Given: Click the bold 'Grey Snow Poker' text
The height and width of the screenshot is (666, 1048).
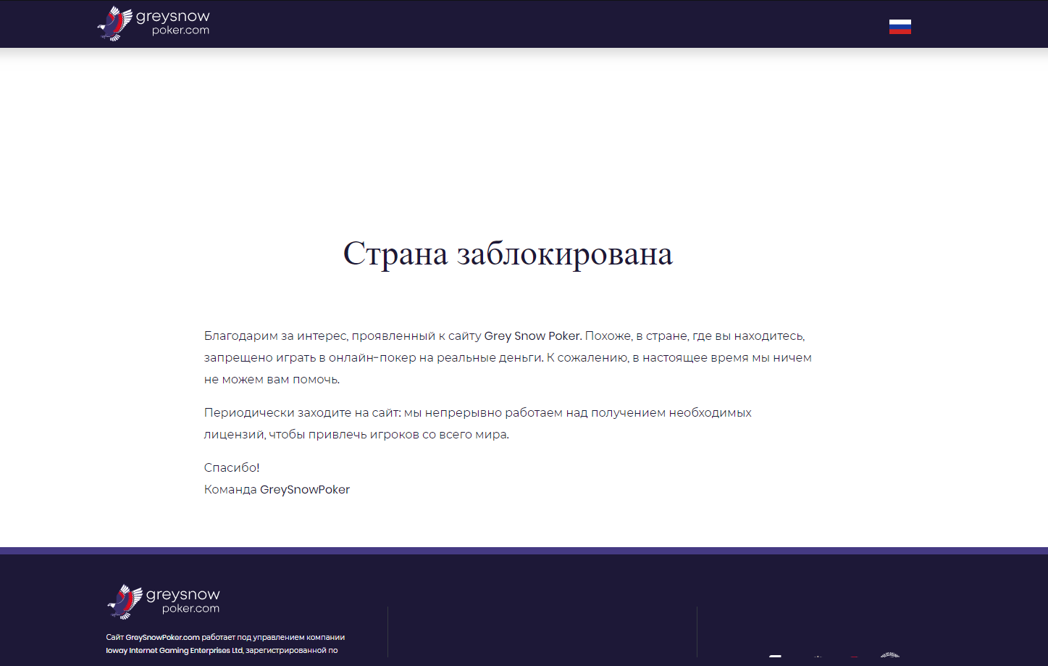Looking at the screenshot, I should (532, 336).
